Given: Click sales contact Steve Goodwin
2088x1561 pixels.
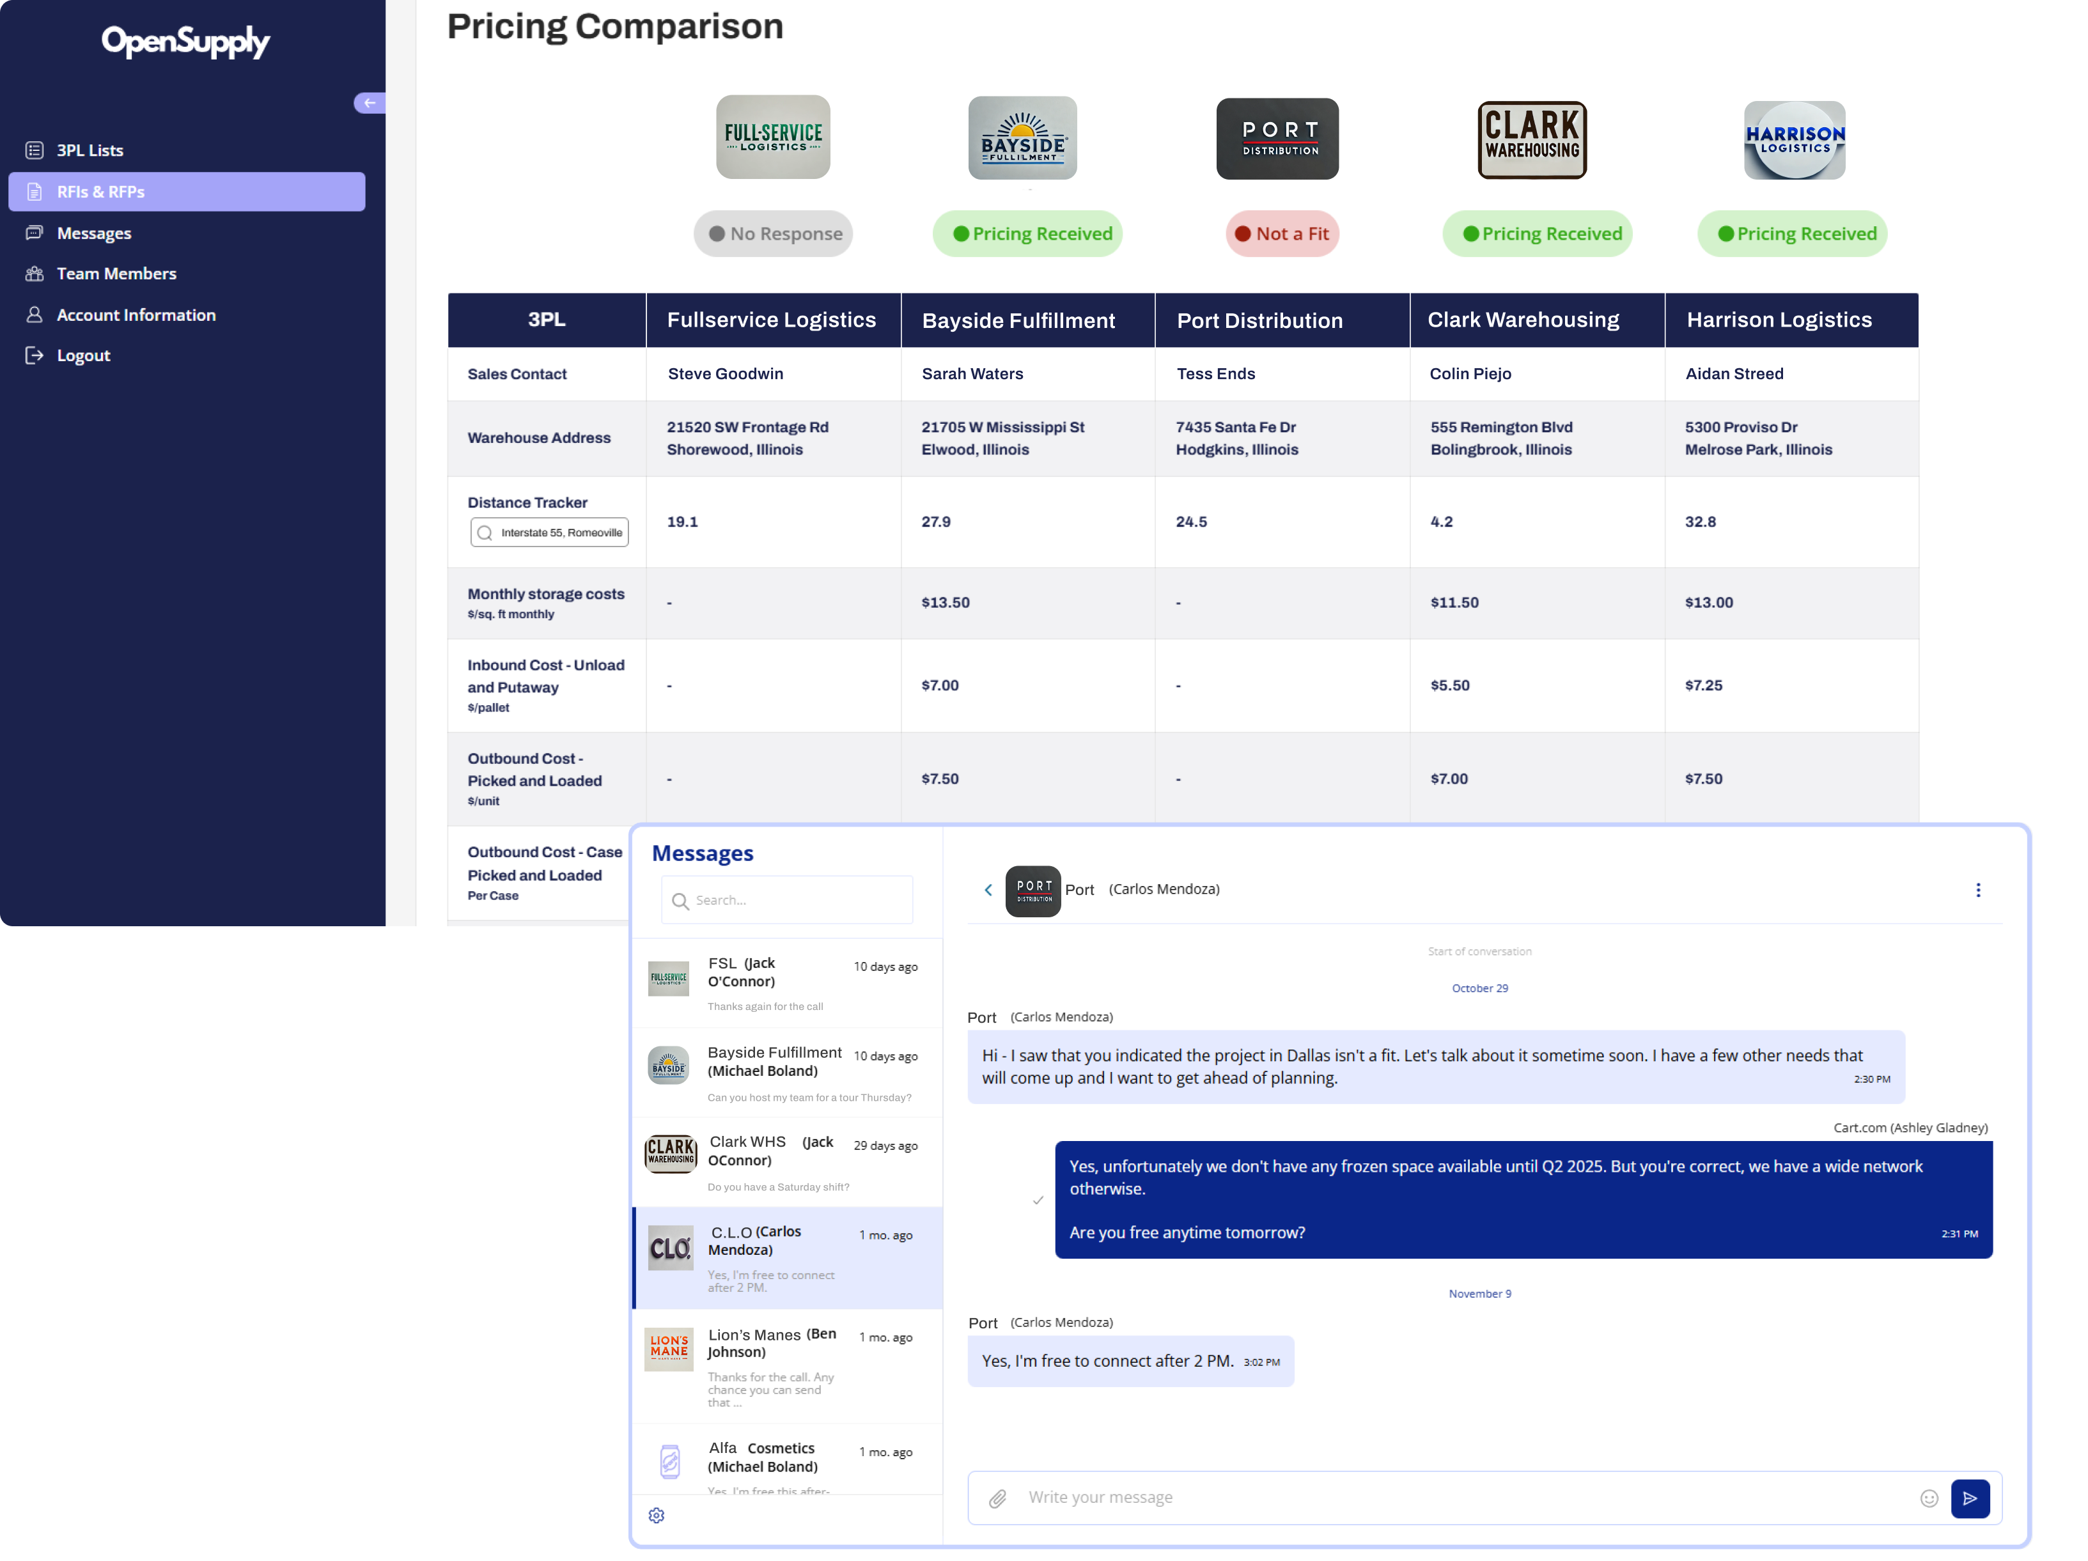Looking at the screenshot, I should pos(725,374).
